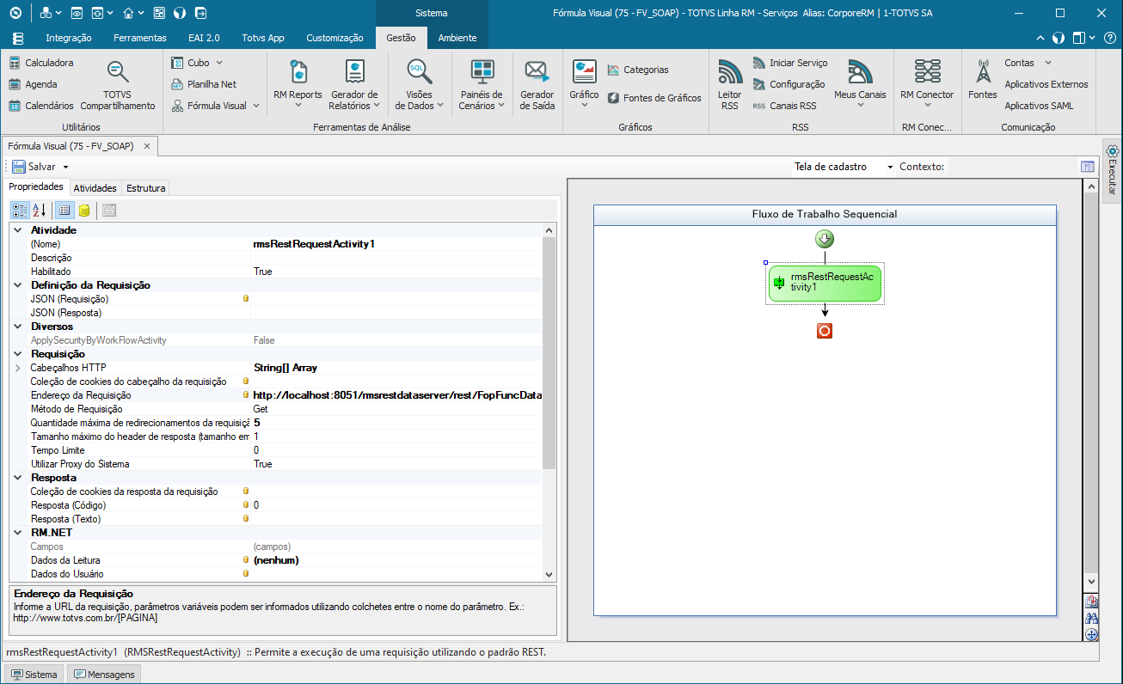Click the red workflow end node
1123x684 pixels.
click(x=825, y=331)
